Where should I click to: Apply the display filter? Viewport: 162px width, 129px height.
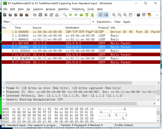pyautogui.click(x=127, y=22)
